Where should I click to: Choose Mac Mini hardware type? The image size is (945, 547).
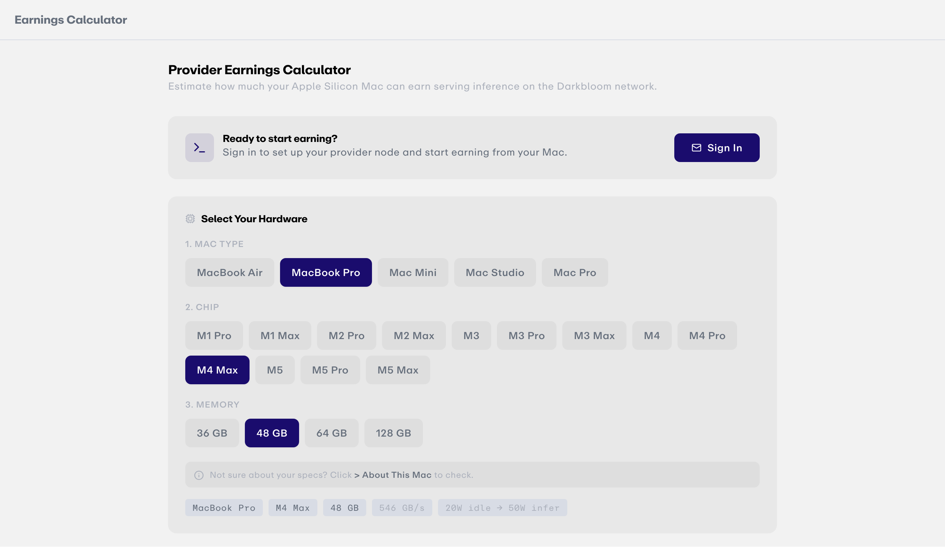(x=413, y=272)
